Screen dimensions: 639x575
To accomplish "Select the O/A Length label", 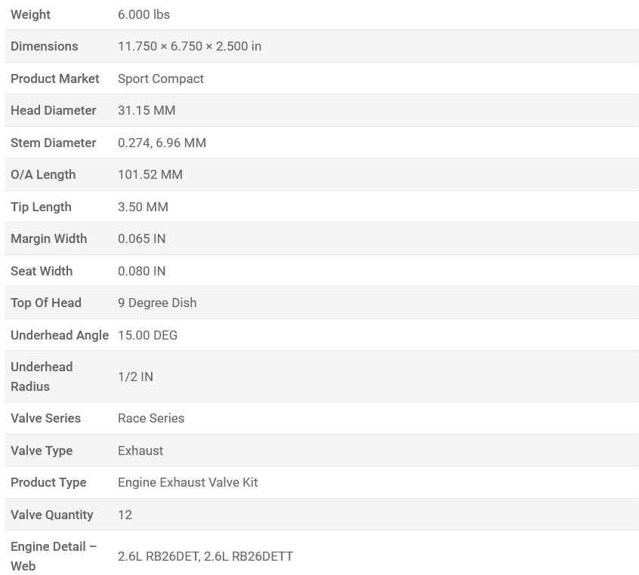I will click(43, 174).
